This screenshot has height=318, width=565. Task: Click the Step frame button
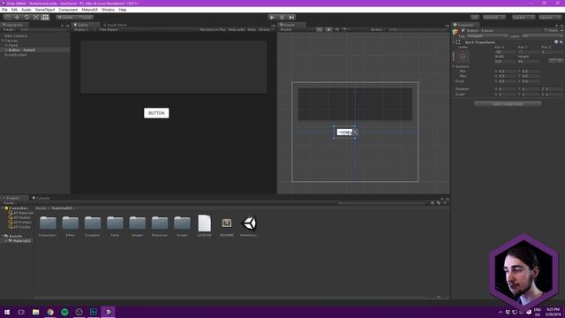[x=291, y=18]
